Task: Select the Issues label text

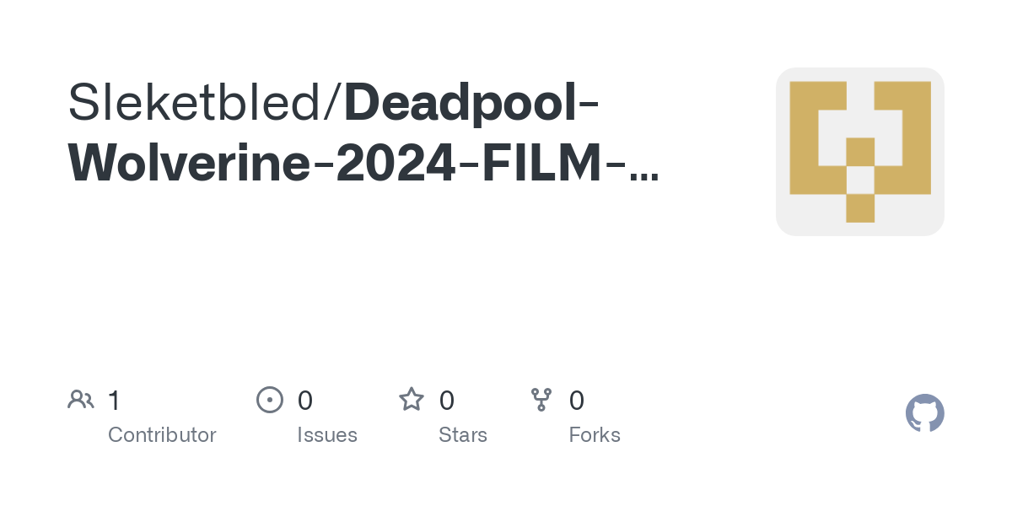Action: coord(327,435)
